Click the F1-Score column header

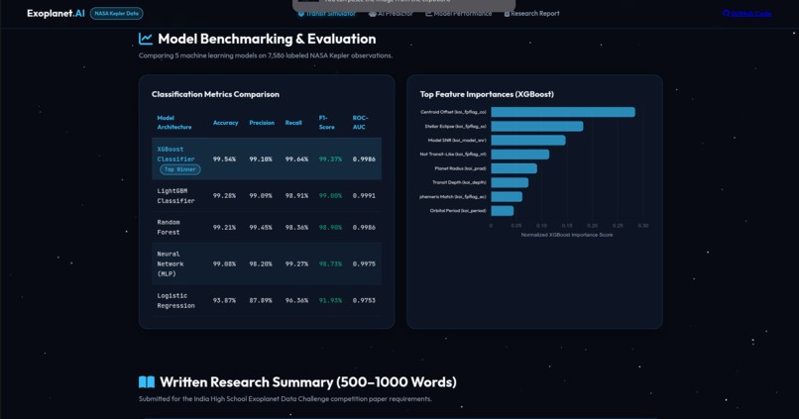(326, 123)
